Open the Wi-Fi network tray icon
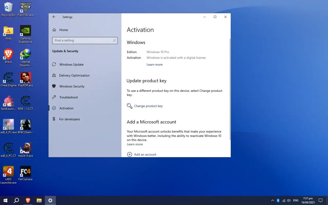This screenshot has height=205, width=328. pos(284,200)
